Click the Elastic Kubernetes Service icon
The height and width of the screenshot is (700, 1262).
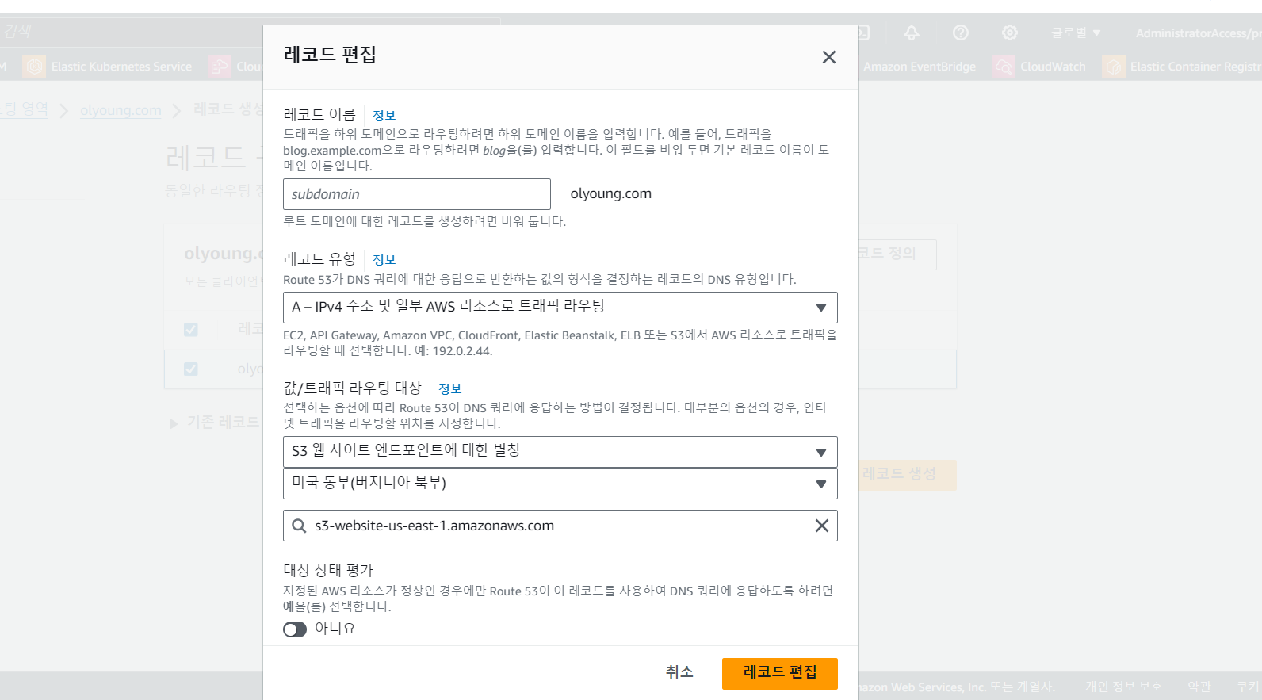(34, 67)
